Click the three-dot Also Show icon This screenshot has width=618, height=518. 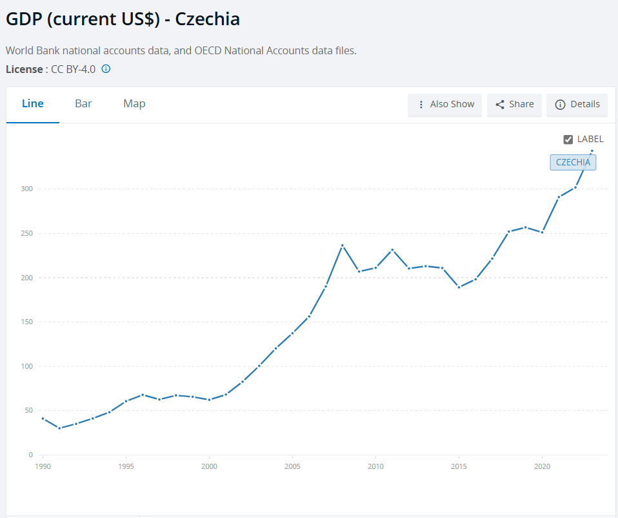(421, 105)
